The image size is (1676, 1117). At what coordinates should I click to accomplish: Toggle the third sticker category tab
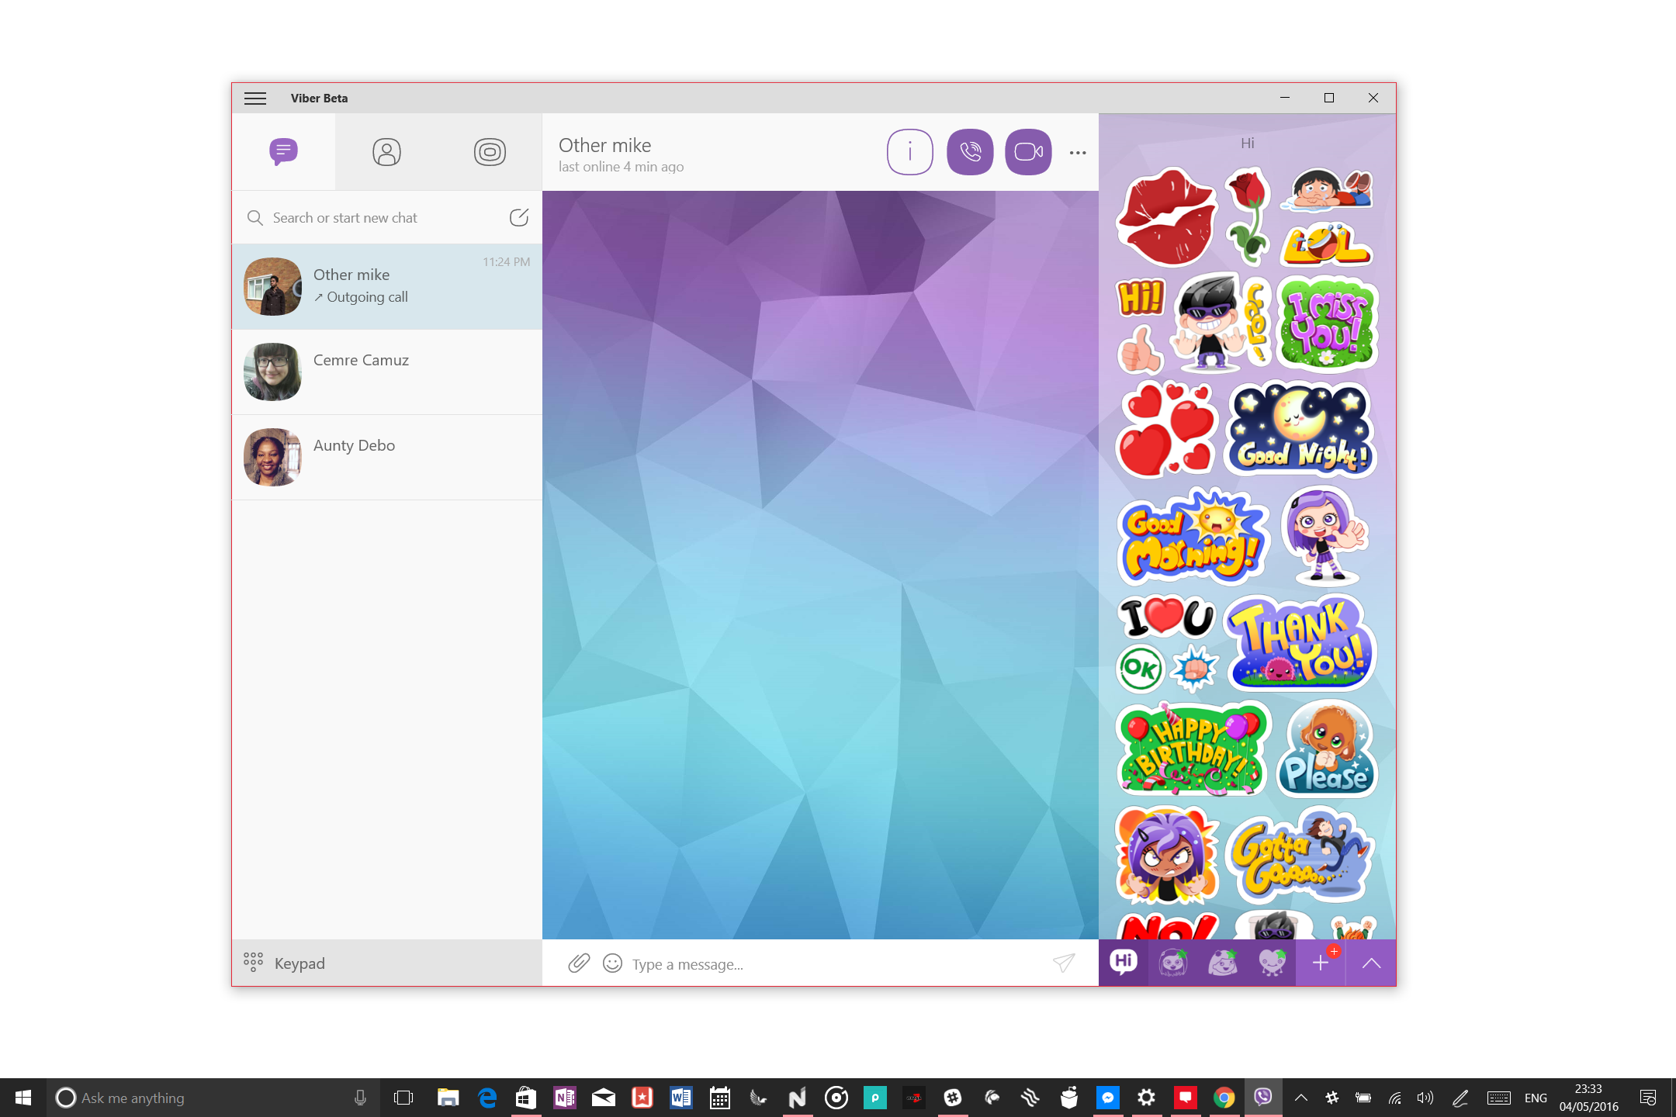click(x=1224, y=963)
